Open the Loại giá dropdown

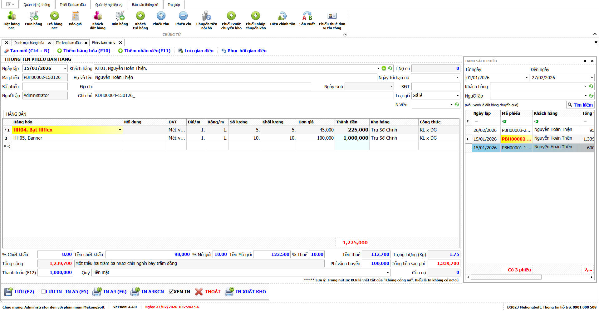click(x=458, y=96)
